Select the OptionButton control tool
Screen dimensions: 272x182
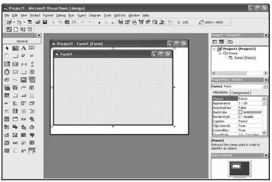tap(32, 56)
